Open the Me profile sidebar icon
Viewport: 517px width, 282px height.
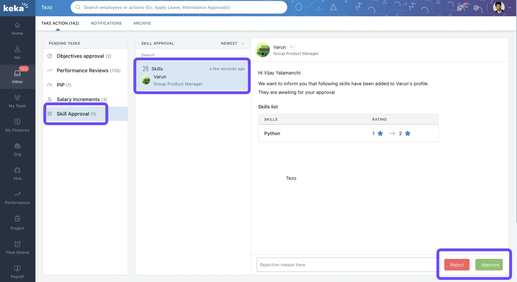pos(17,53)
